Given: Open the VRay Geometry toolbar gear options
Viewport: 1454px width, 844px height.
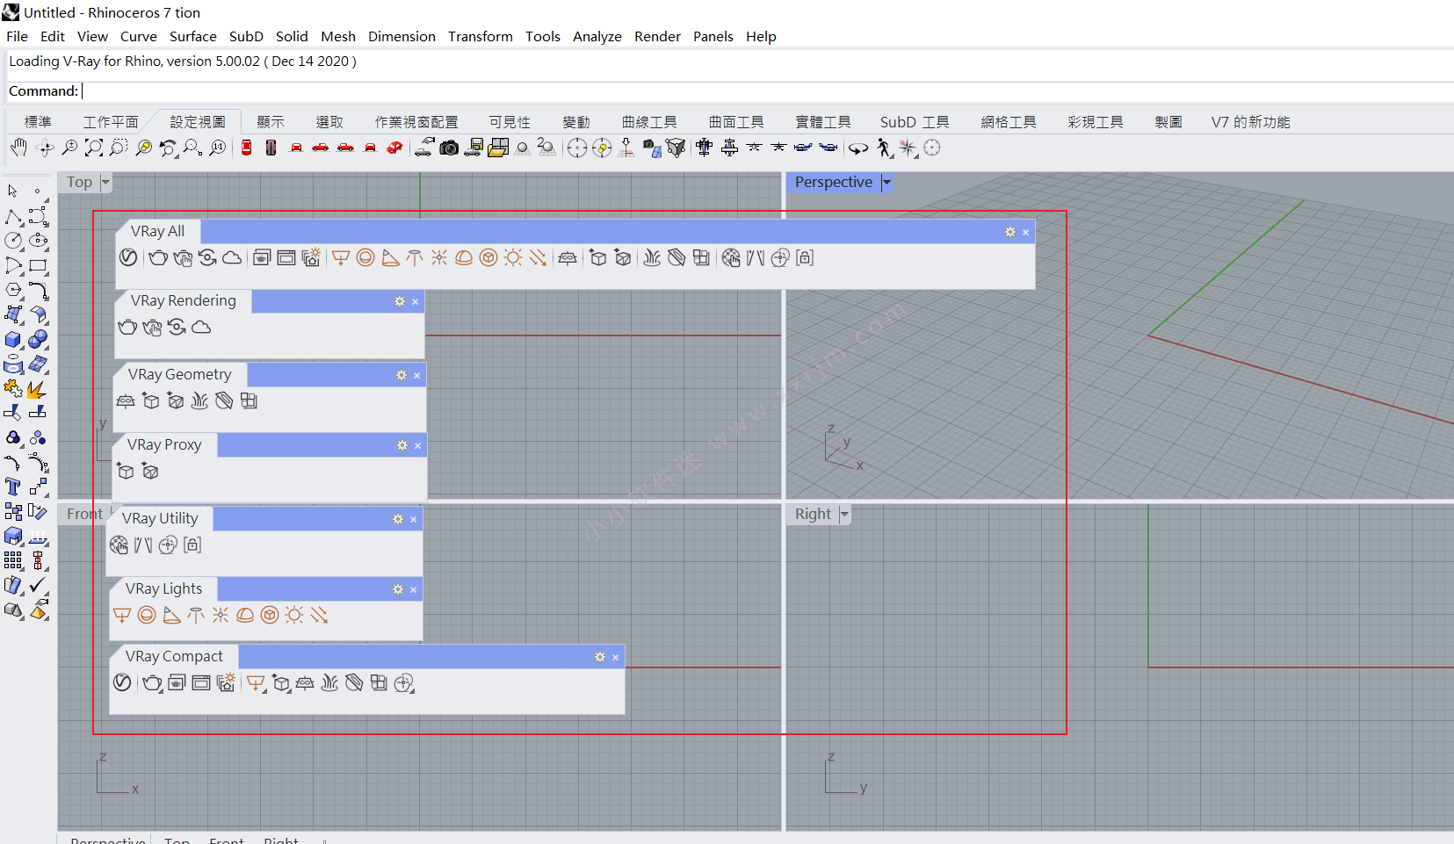Looking at the screenshot, I should click(401, 375).
